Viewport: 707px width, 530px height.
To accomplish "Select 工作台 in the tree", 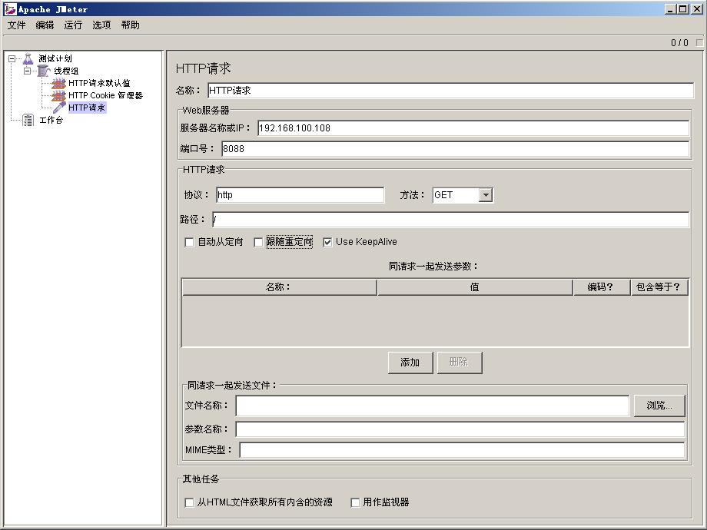I will tap(51, 120).
